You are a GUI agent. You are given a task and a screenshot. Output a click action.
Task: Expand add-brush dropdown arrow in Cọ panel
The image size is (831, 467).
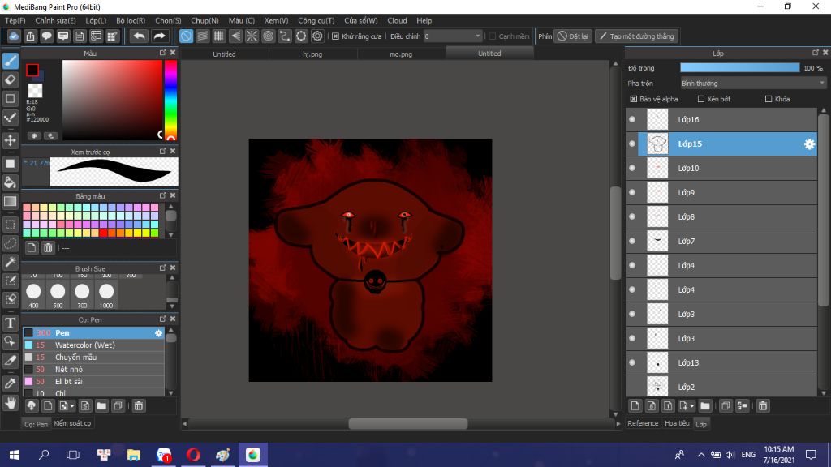72,406
